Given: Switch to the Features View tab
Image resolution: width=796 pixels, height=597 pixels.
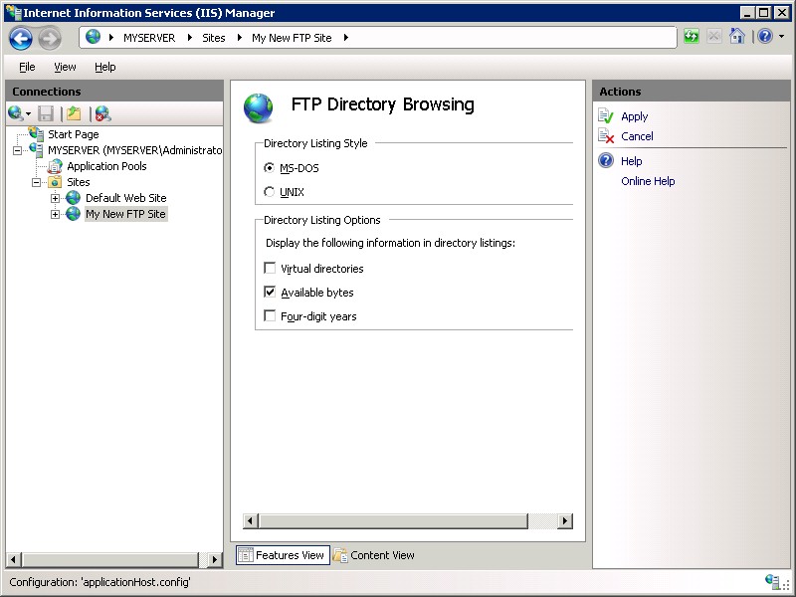Looking at the screenshot, I should tap(283, 555).
